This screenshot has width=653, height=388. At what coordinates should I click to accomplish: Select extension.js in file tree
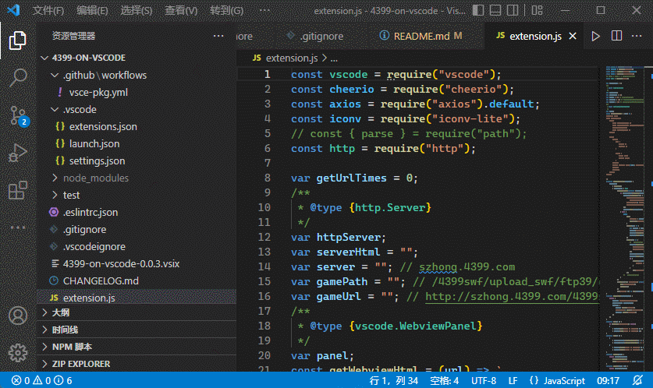137,298
